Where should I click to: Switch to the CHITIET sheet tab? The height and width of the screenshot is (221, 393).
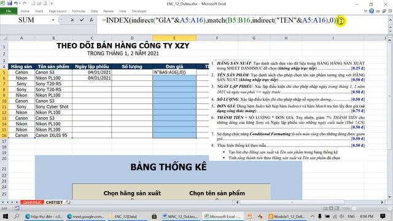(55, 202)
